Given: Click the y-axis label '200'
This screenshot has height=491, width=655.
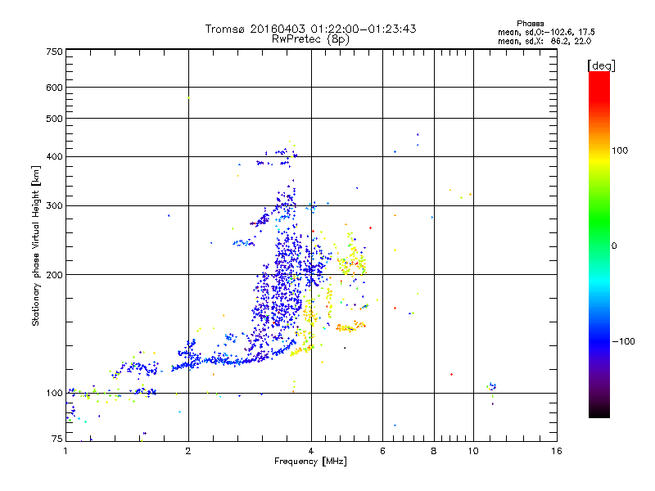Looking at the screenshot, I should point(54,275).
